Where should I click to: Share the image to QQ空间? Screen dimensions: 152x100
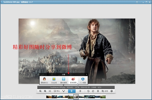point(54,80)
